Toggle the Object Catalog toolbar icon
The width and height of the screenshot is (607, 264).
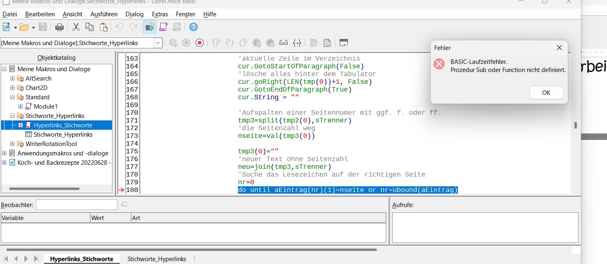pyautogui.click(x=150, y=27)
